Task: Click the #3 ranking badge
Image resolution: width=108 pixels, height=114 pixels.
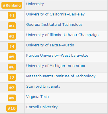Action: [12, 36]
